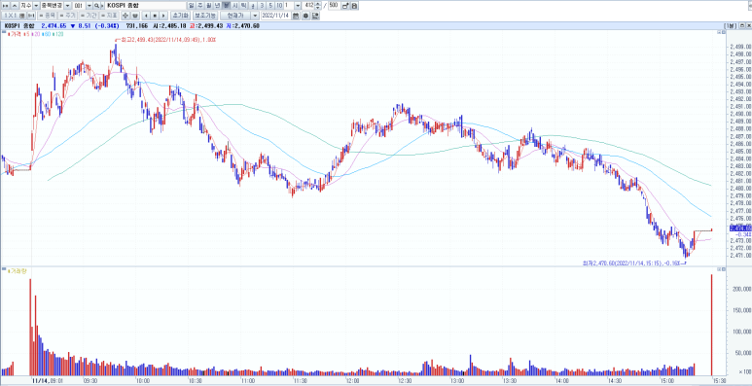
Task: Click the volume pane top-right collapse icon
Action: click(x=719, y=270)
